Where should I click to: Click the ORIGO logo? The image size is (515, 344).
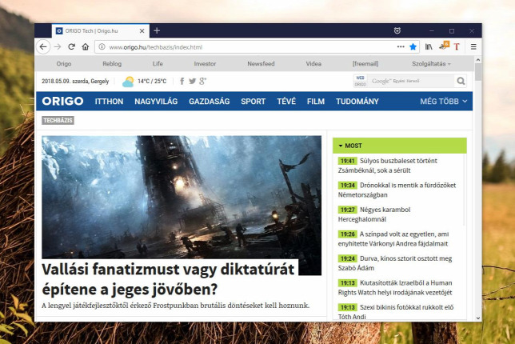tap(62, 101)
